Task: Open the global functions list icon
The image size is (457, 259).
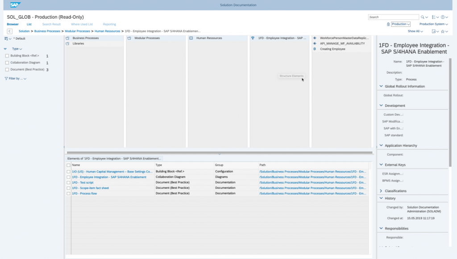Action: (434, 17)
